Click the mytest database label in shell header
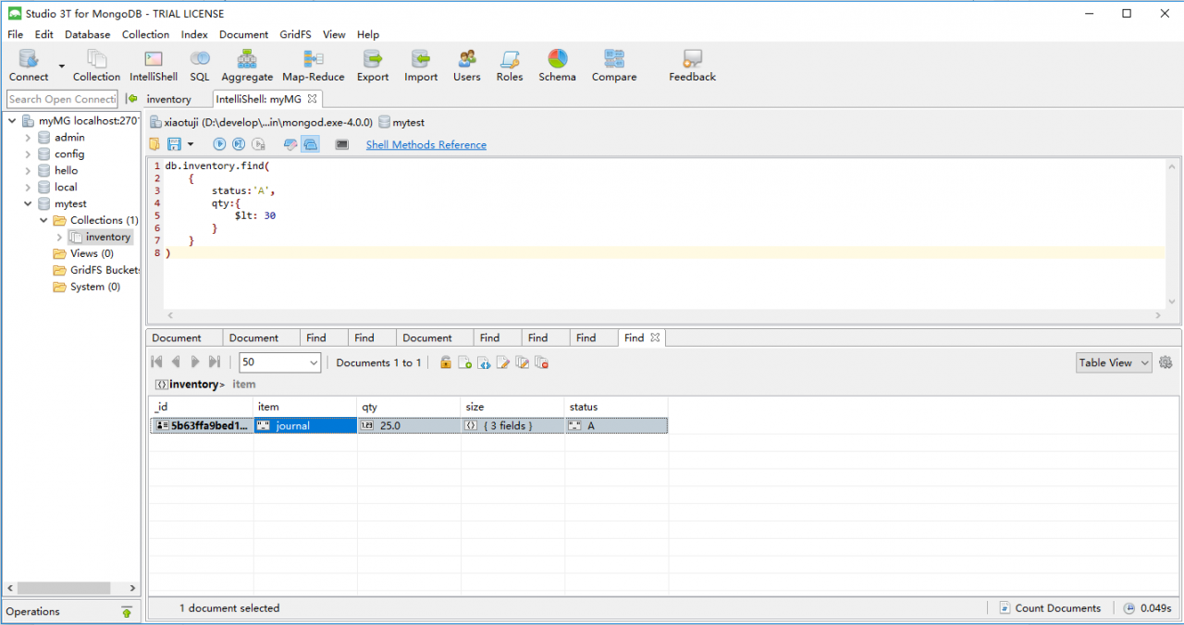This screenshot has height=625, width=1184. click(x=408, y=122)
